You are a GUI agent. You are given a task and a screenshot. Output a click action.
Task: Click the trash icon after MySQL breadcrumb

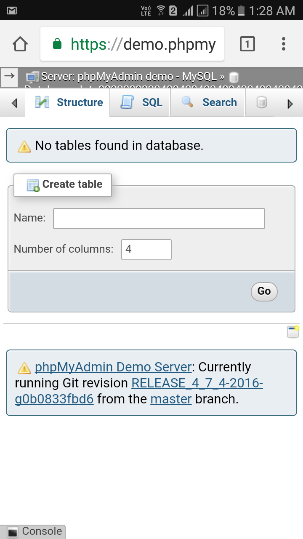tap(234, 77)
